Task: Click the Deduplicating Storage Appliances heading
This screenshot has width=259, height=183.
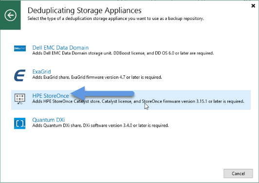Action: pyautogui.click(x=84, y=10)
